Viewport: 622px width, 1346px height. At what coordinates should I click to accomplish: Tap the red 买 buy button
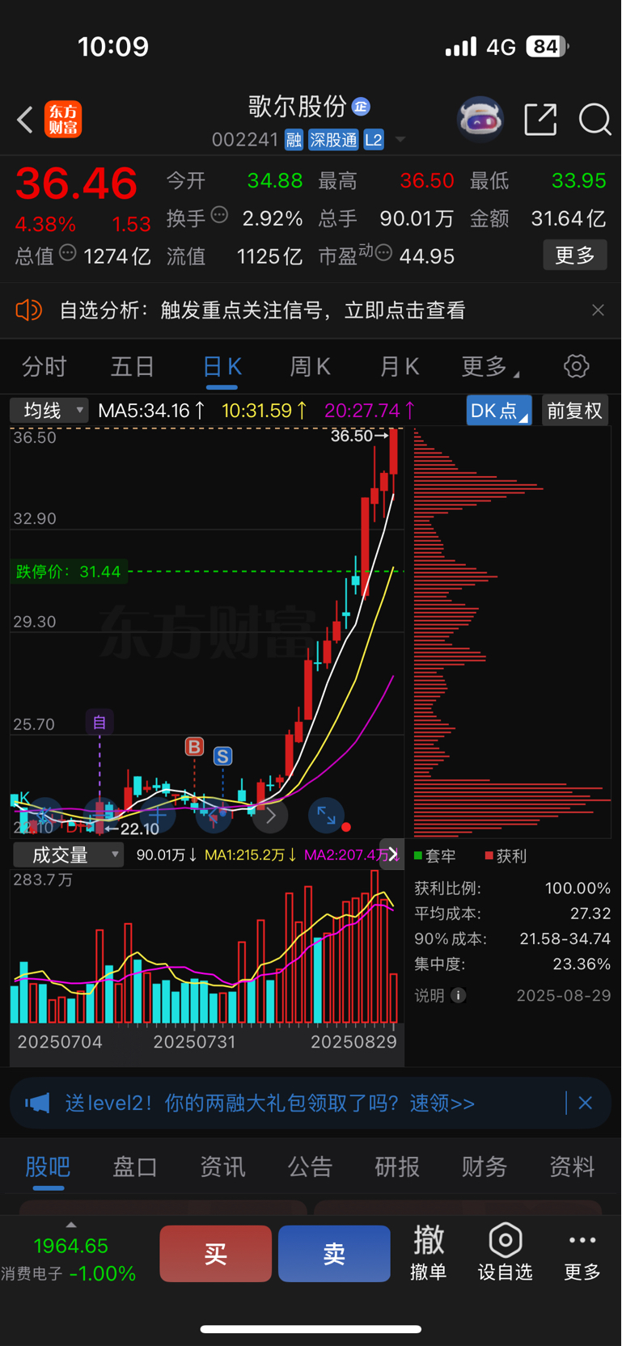click(x=215, y=1254)
